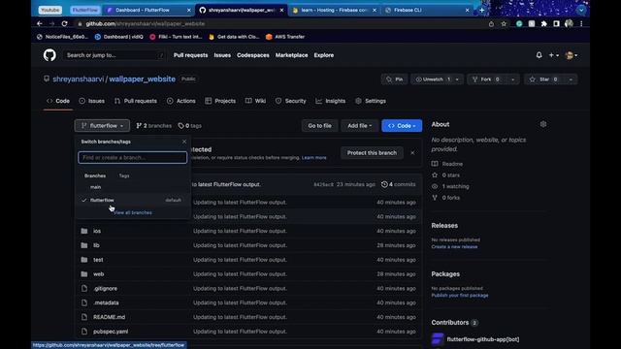621x349 pixels.
Task: Star the wallpaper_website repository
Action: pyautogui.click(x=544, y=79)
